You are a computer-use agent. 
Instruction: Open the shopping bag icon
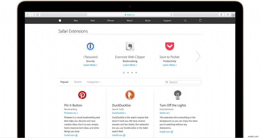[x=200, y=20]
